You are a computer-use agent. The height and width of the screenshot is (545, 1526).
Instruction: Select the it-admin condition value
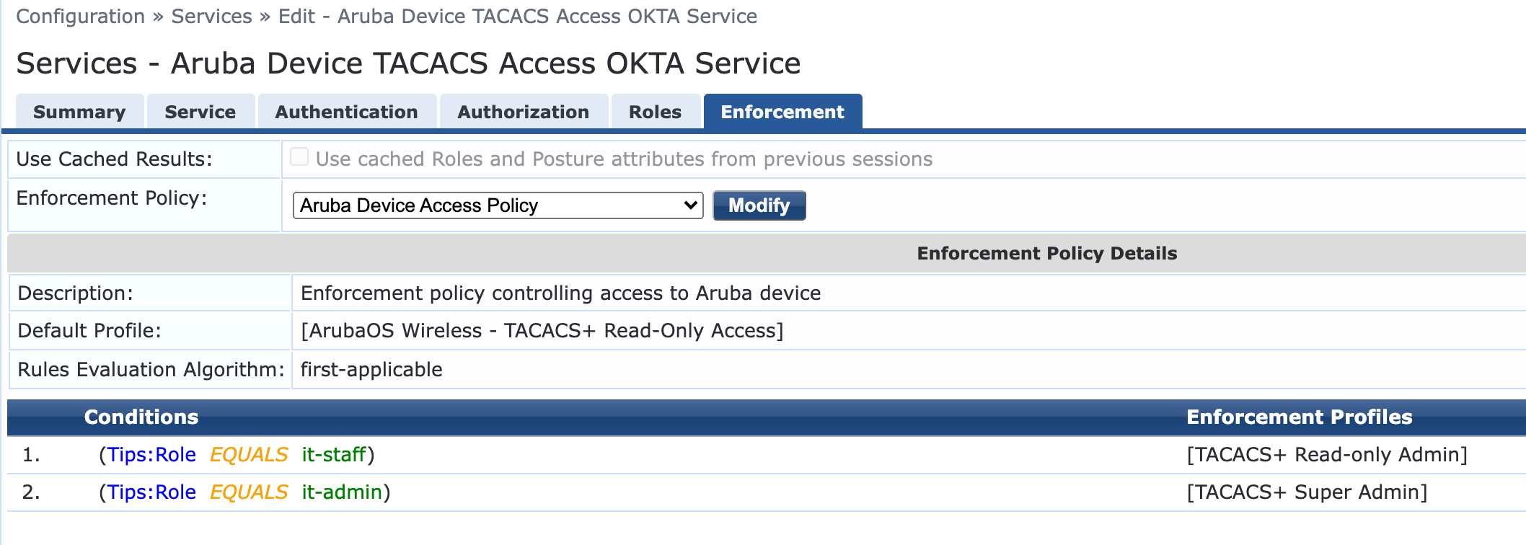(340, 492)
